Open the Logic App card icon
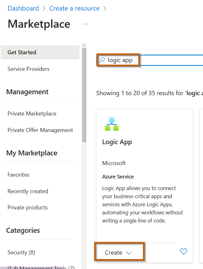The image size is (203, 269). click(x=112, y=124)
